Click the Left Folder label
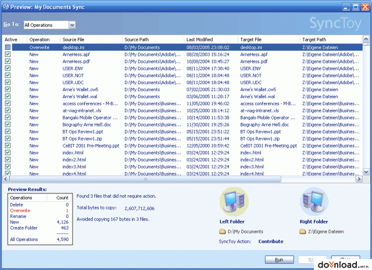 point(232,222)
